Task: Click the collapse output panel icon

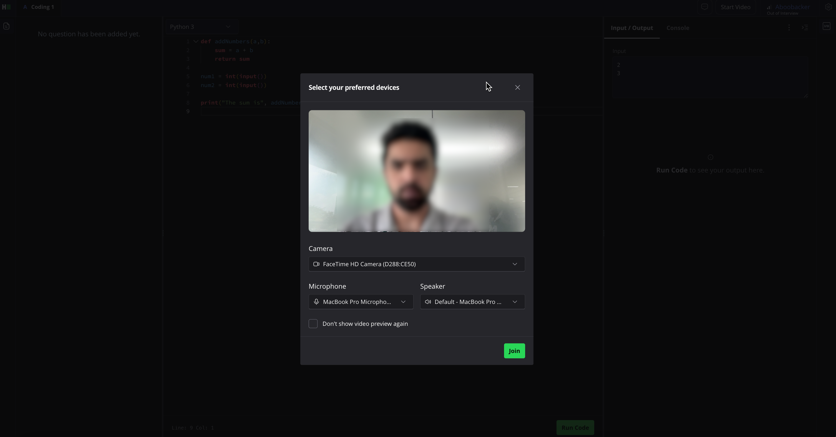Action: pos(805,27)
